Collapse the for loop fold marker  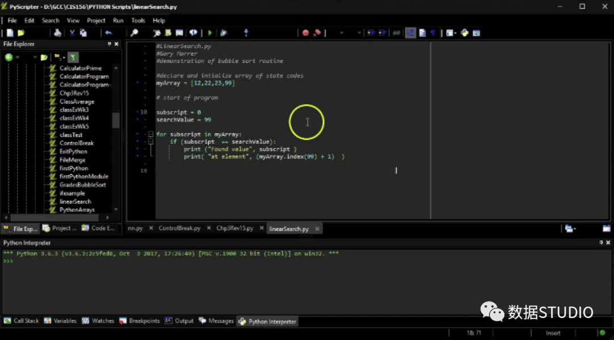150,134
